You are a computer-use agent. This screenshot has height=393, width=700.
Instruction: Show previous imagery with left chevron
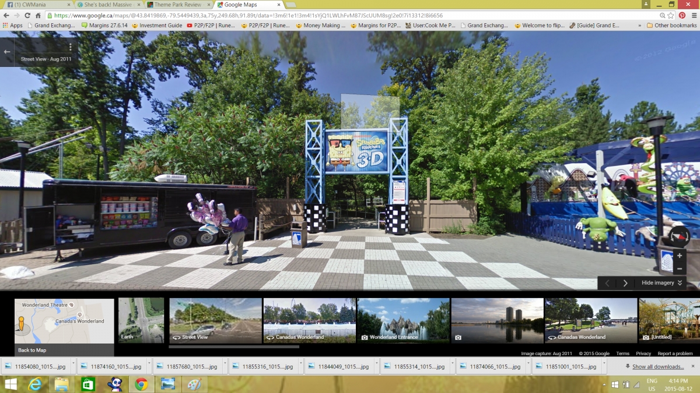(607, 283)
